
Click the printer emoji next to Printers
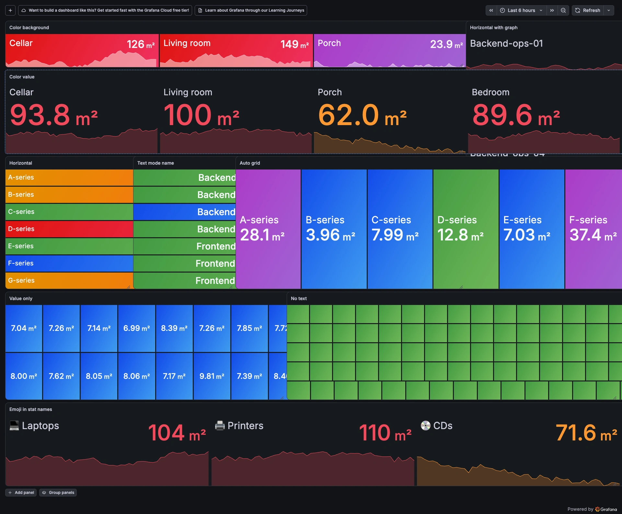click(x=220, y=426)
